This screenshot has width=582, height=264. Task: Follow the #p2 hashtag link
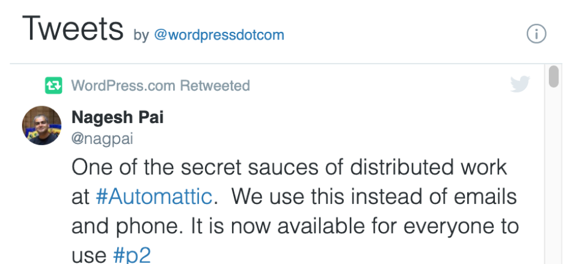point(132,255)
